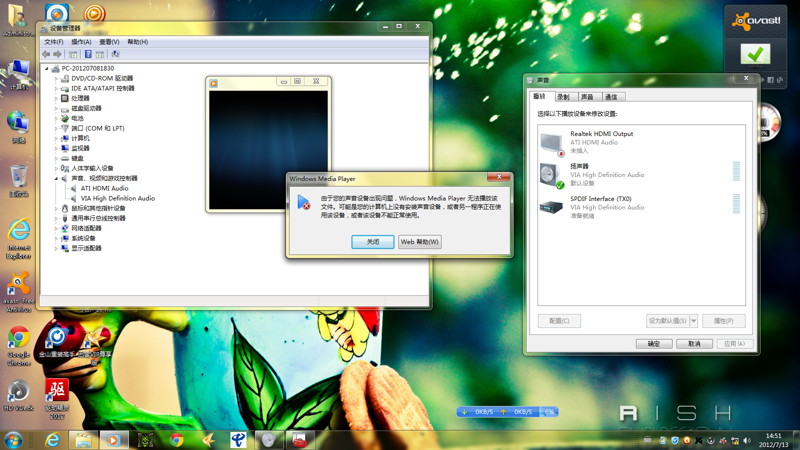Select VIA High Definition Audio in tree
The image size is (800, 450).
(x=117, y=198)
